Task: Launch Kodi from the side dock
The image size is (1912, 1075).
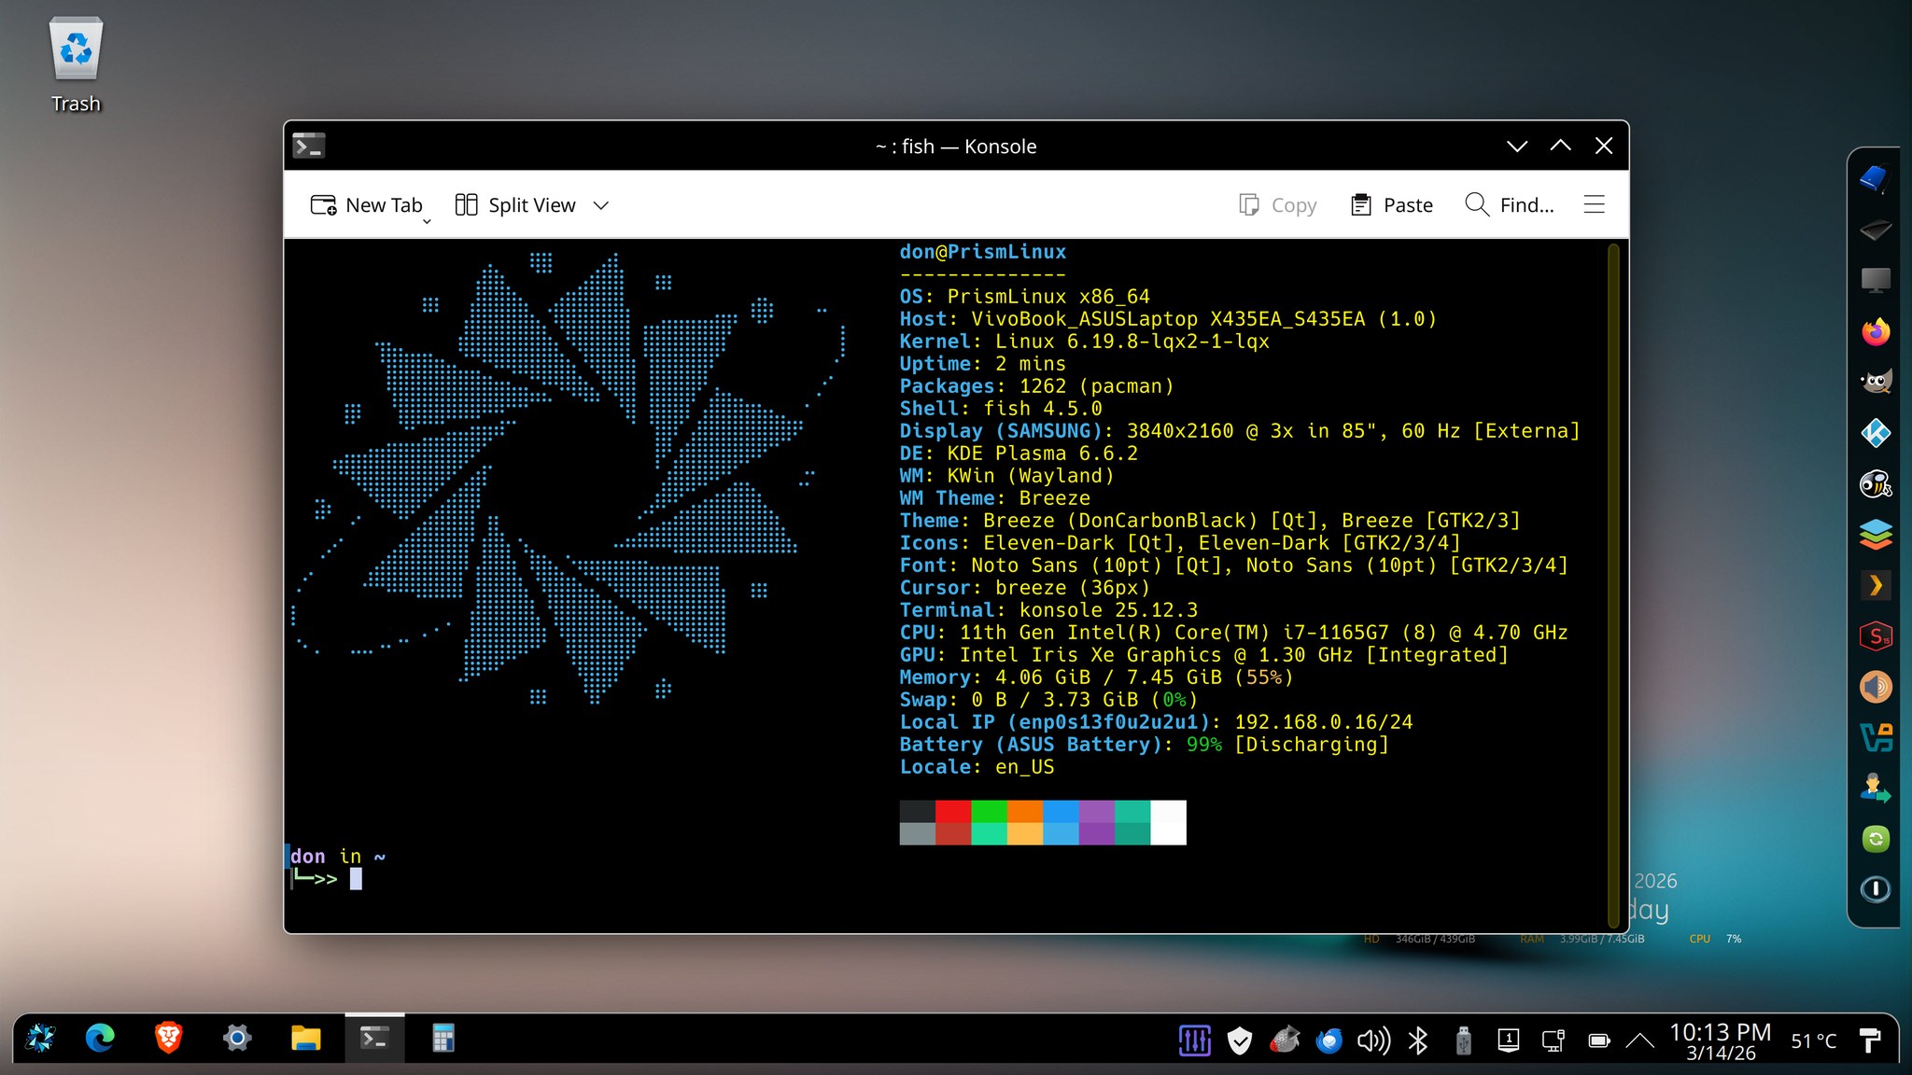Action: pos(1875,433)
